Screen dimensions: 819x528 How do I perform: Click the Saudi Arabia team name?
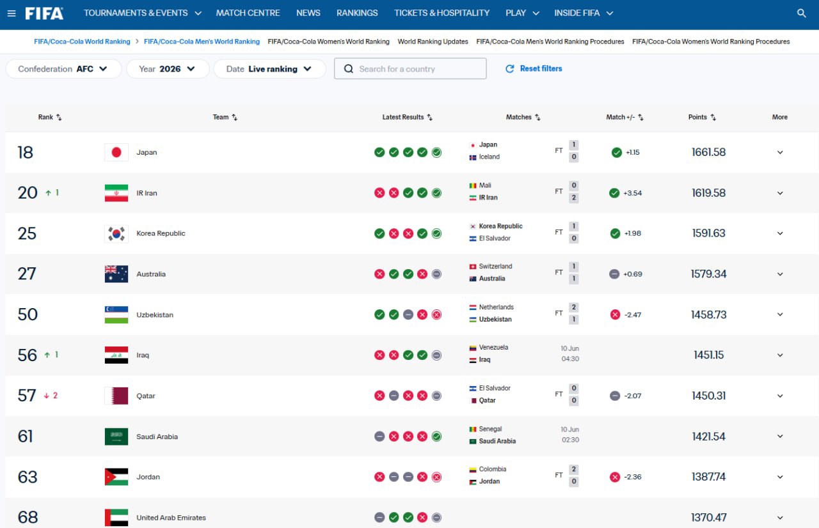pyautogui.click(x=157, y=437)
